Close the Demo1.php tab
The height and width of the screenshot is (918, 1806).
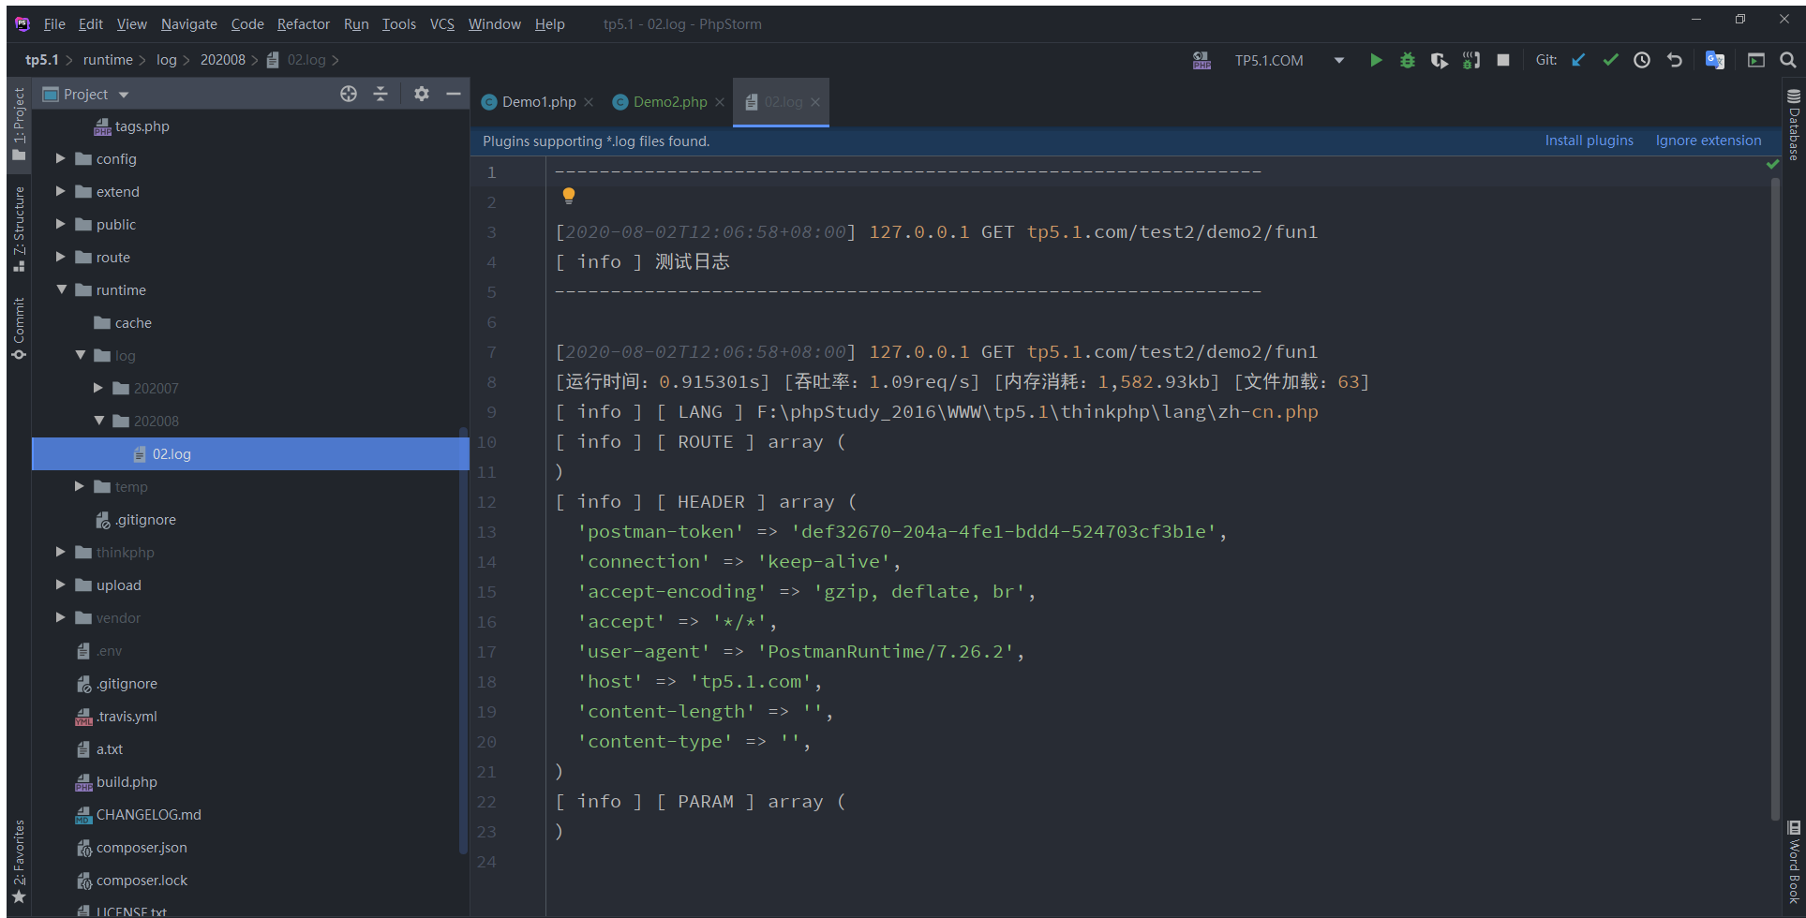click(589, 102)
